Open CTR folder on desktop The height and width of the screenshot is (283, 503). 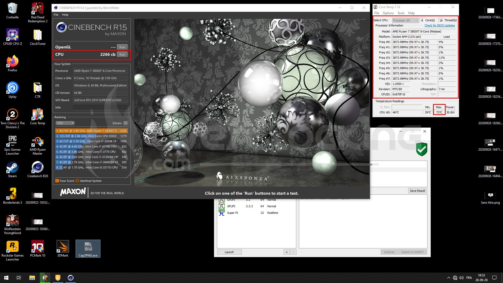tap(38, 90)
